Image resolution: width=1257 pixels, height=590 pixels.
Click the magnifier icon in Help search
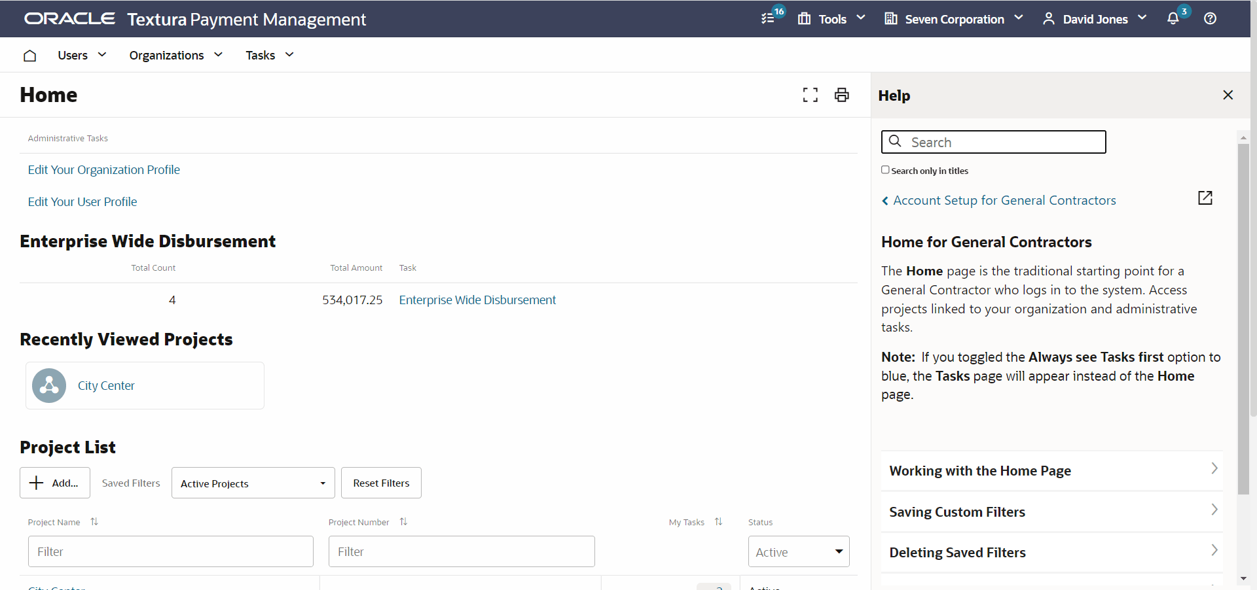pos(895,141)
